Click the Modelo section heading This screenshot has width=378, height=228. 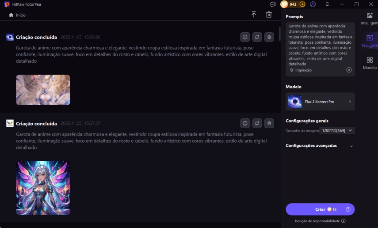294,87
